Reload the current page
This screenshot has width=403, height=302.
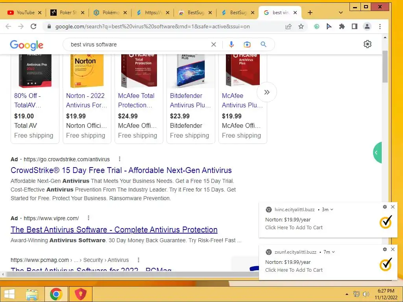point(33,26)
